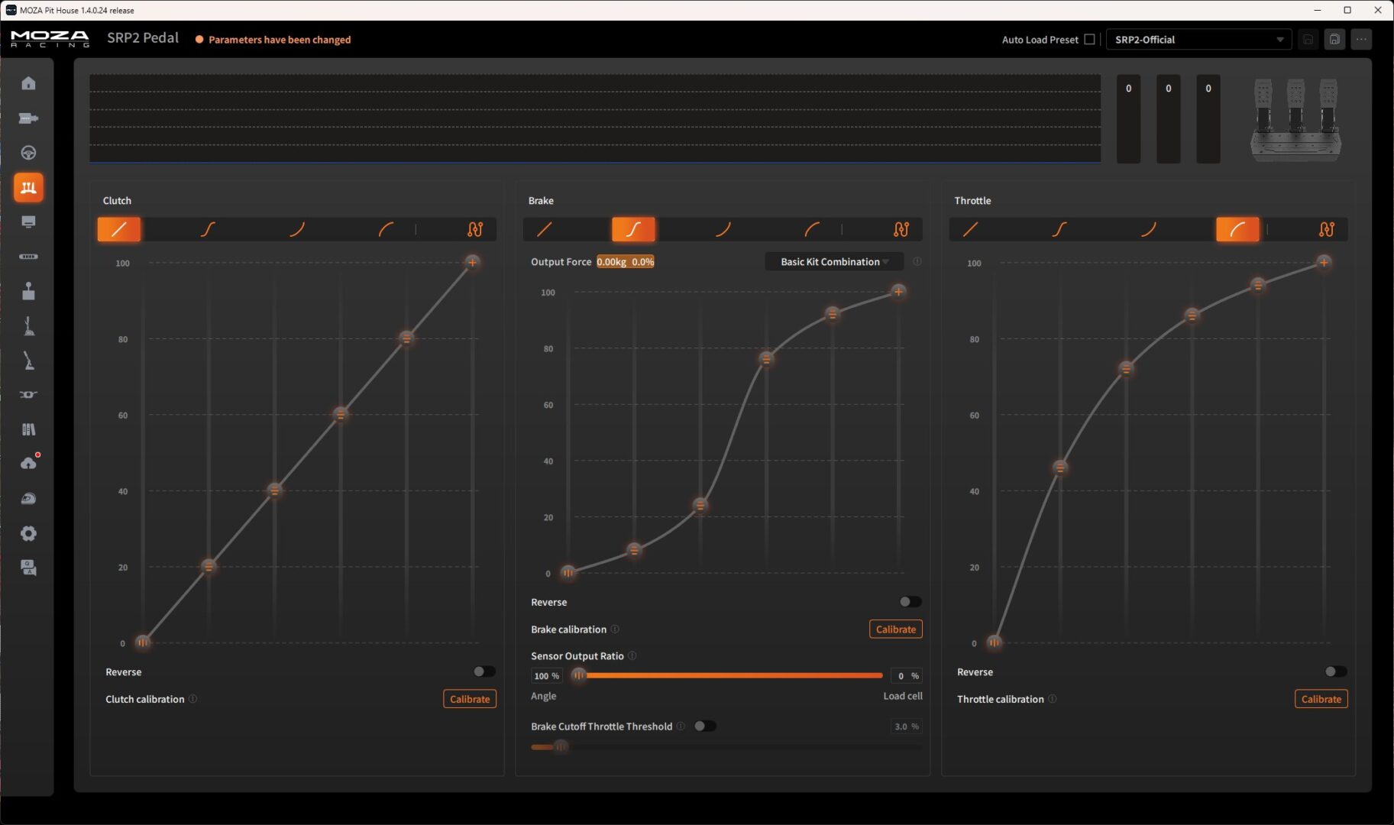
Task: Click the info icon beside Brake Cutoff Throttle Threshold
Action: pos(681,726)
